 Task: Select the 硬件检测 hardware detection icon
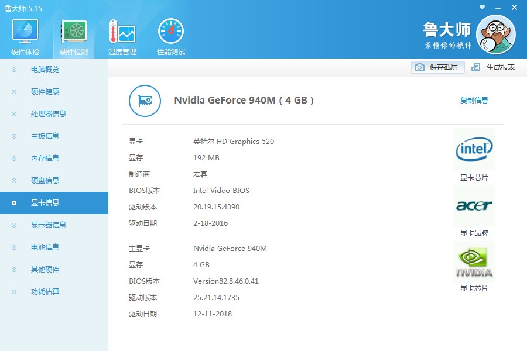click(73, 32)
